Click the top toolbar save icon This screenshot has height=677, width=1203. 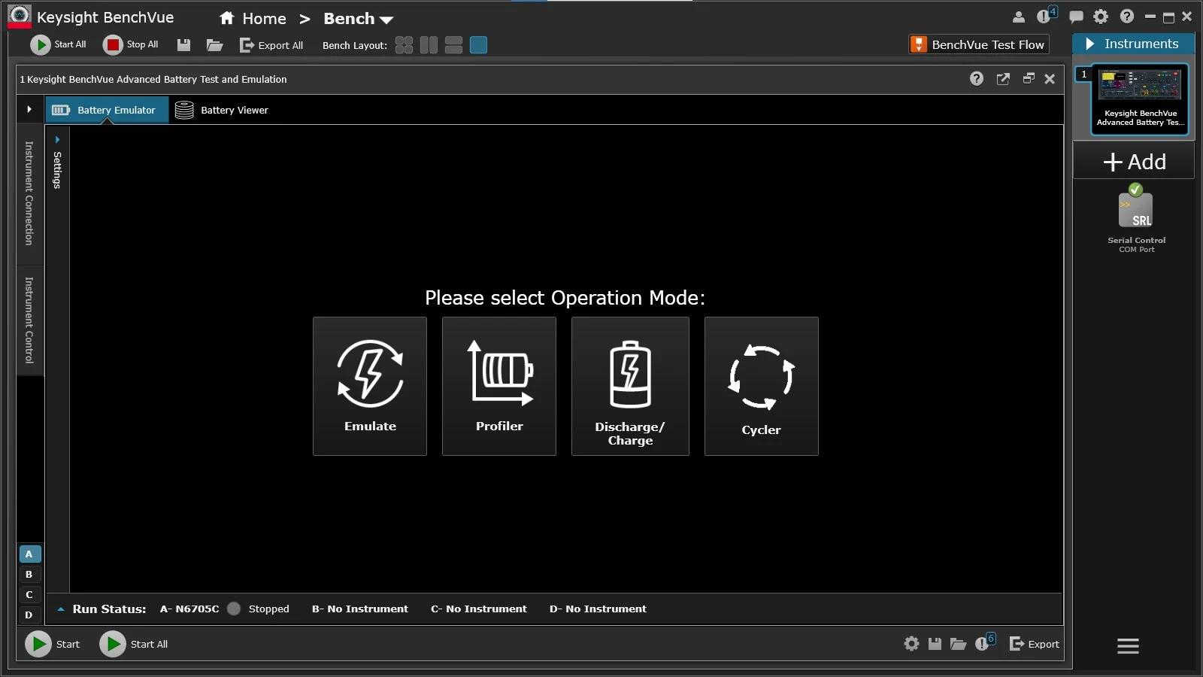point(183,45)
